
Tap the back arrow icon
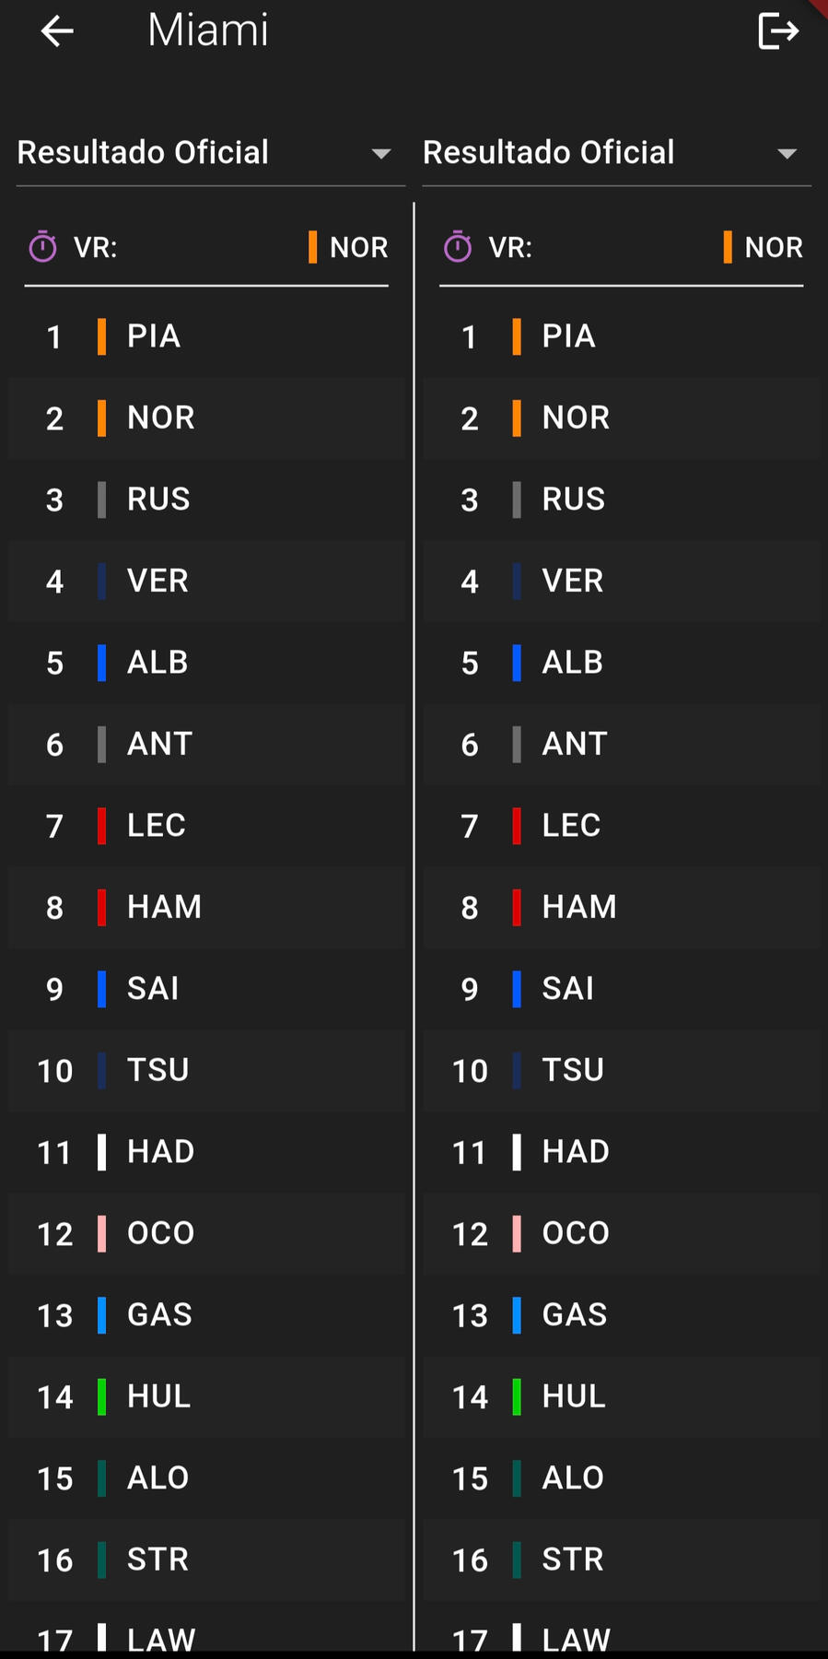coord(57,31)
